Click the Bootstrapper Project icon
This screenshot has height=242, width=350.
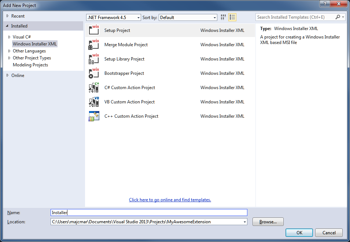[x=94, y=73]
